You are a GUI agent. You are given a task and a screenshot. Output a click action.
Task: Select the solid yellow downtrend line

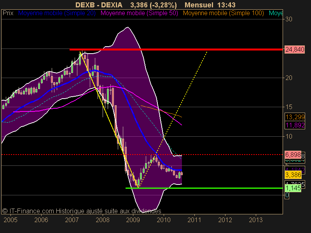109,119
